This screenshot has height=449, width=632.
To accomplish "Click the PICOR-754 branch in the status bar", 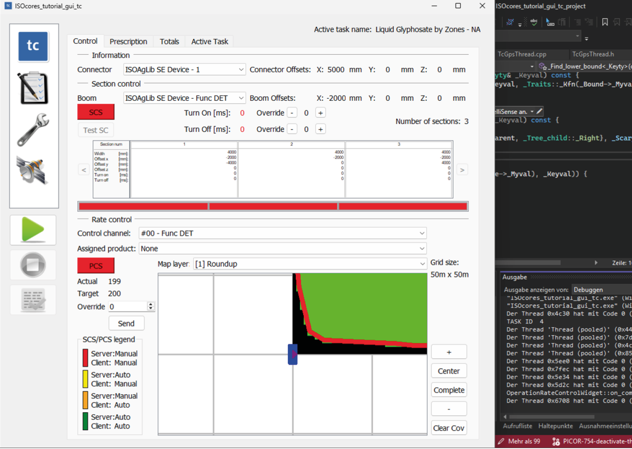I will pyautogui.click(x=590, y=441).
